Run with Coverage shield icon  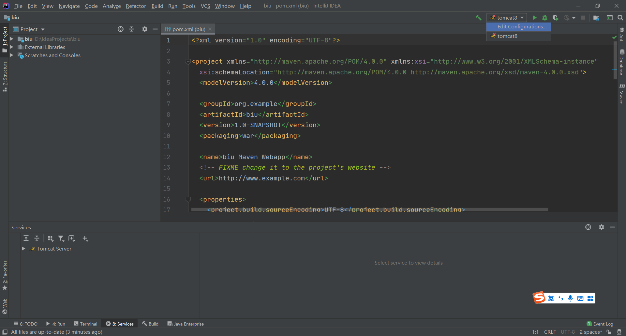[x=555, y=18]
